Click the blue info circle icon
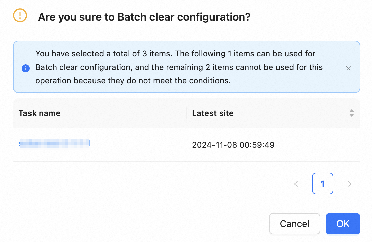 (25, 68)
